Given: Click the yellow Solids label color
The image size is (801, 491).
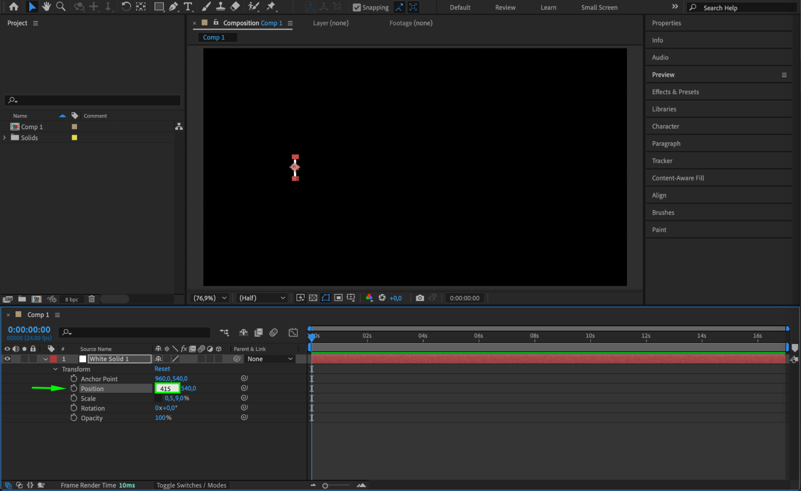Looking at the screenshot, I should (x=75, y=138).
